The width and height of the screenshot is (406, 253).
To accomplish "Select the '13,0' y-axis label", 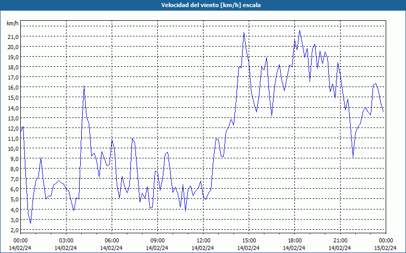I will (13, 118).
